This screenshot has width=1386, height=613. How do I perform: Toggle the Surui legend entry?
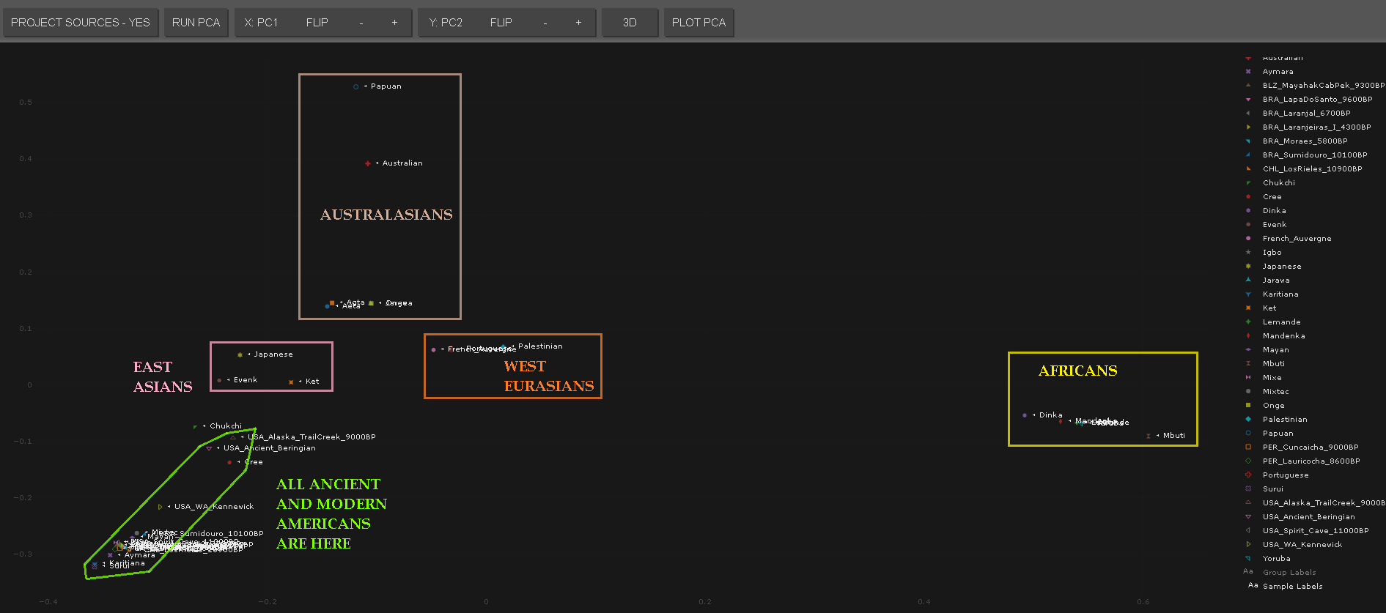point(1272,489)
